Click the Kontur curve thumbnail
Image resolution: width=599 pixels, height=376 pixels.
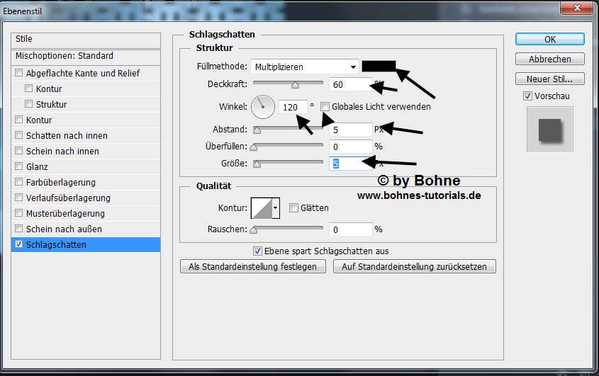(261, 207)
